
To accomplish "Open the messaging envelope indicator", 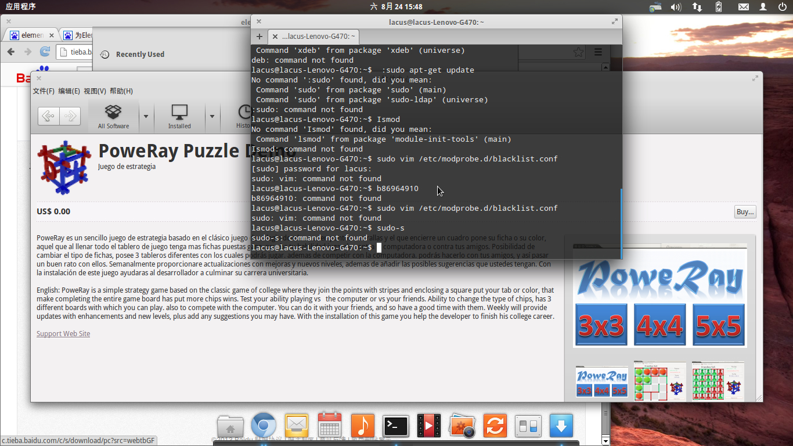I will (744, 7).
